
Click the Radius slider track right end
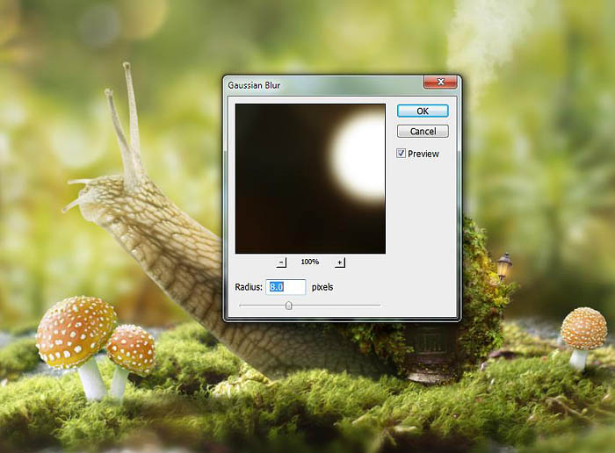pyautogui.click(x=379, y=306)
